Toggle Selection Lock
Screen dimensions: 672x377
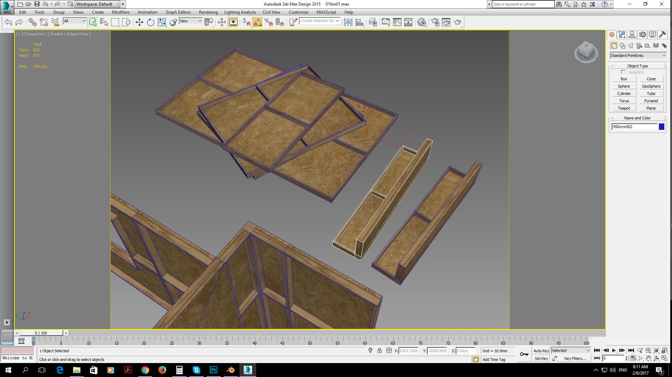pyautogui.click(x=379, y=350)
